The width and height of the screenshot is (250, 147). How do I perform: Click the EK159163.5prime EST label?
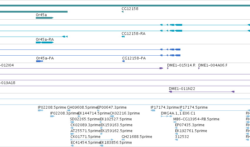(x=116, y=125)
